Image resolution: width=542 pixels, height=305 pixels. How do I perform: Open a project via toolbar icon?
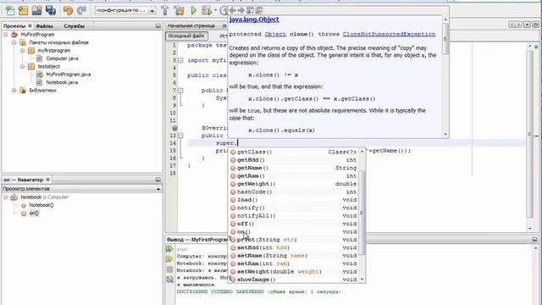coord(36,11)
